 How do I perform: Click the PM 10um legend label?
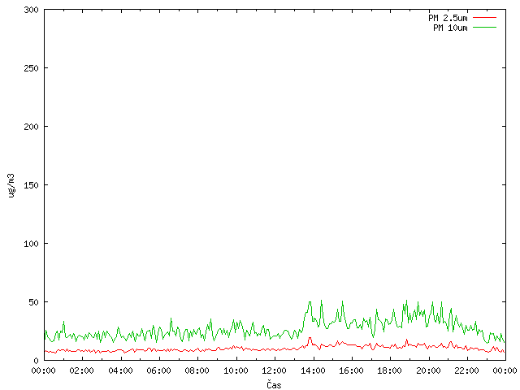coord(450,28)
